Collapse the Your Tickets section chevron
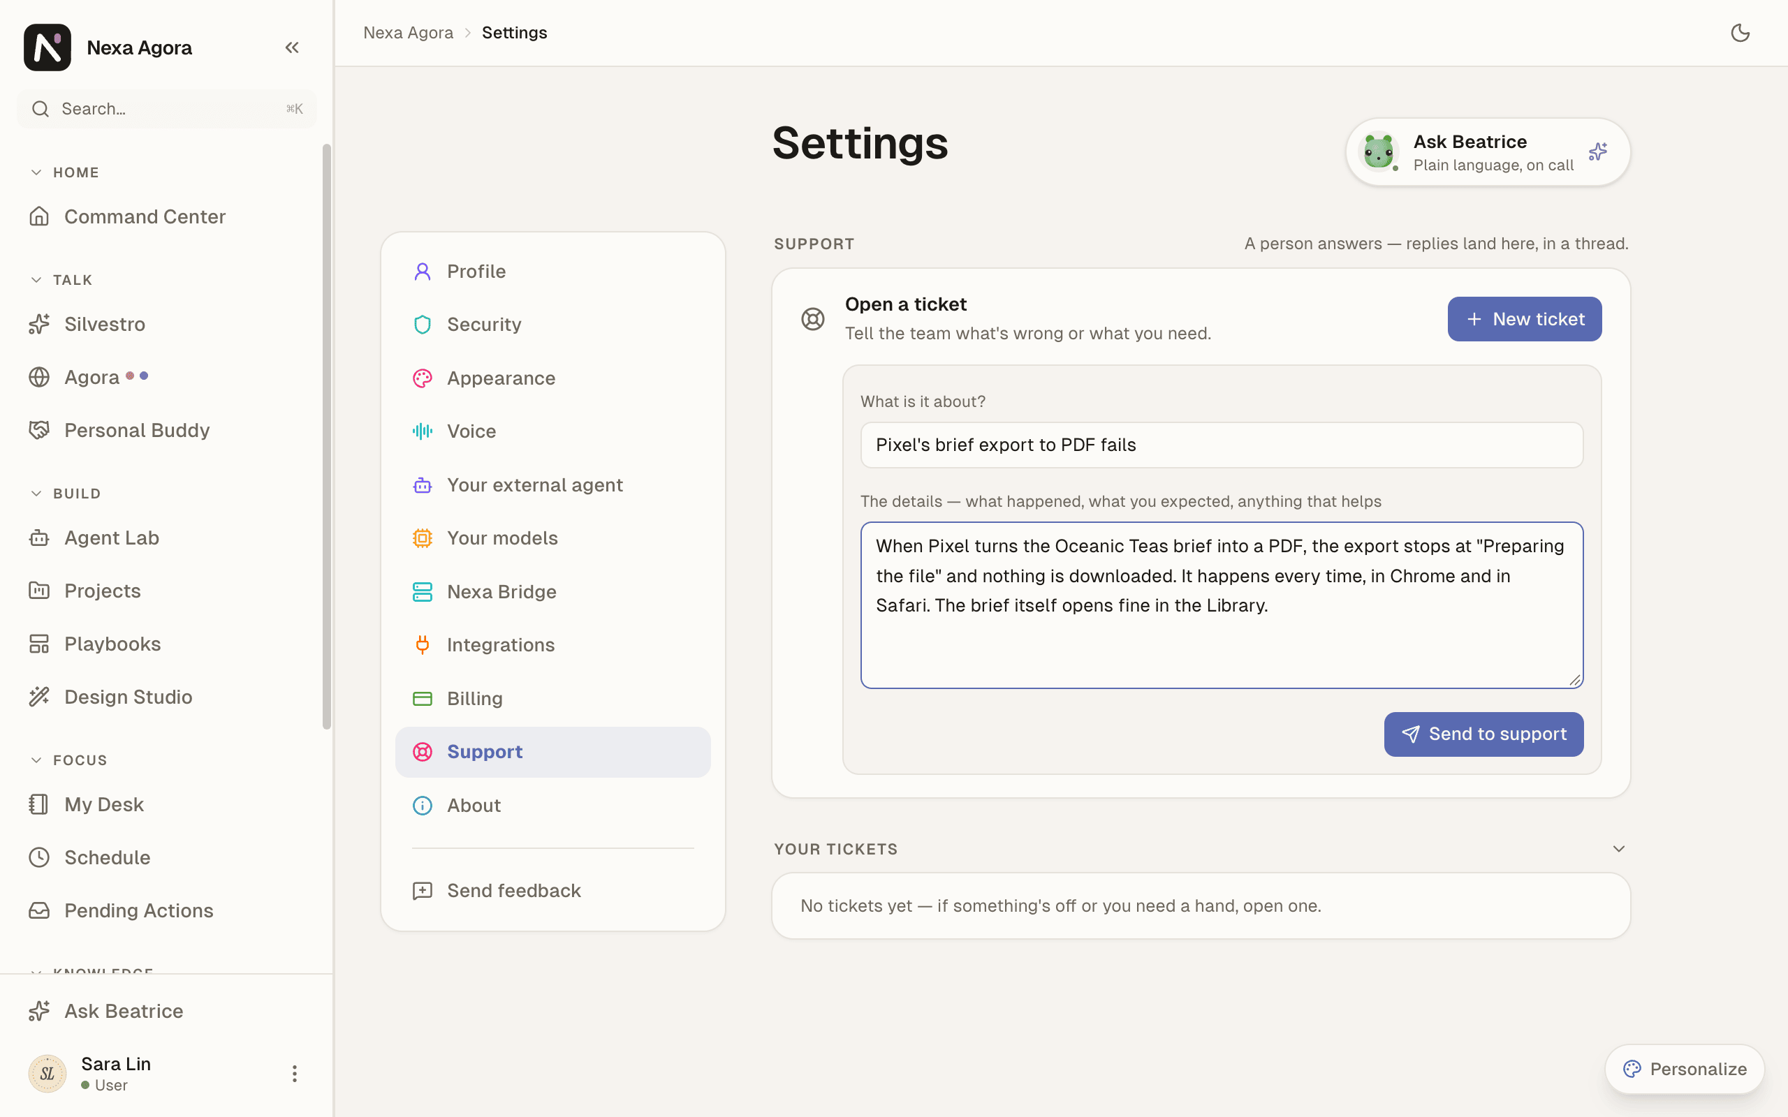This screenshot has width=1788, height=1117. [x=1619, y=849]
